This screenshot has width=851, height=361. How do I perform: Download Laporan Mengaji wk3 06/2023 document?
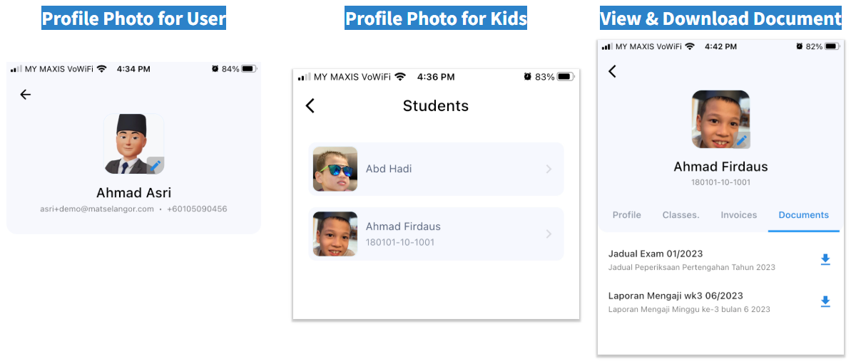[x=825, y=302]
